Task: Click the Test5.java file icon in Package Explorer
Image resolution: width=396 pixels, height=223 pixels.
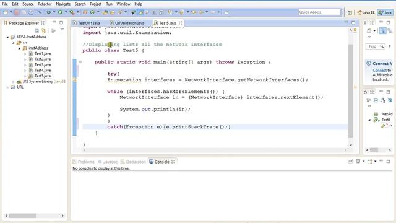Action: tap(30, 76)
